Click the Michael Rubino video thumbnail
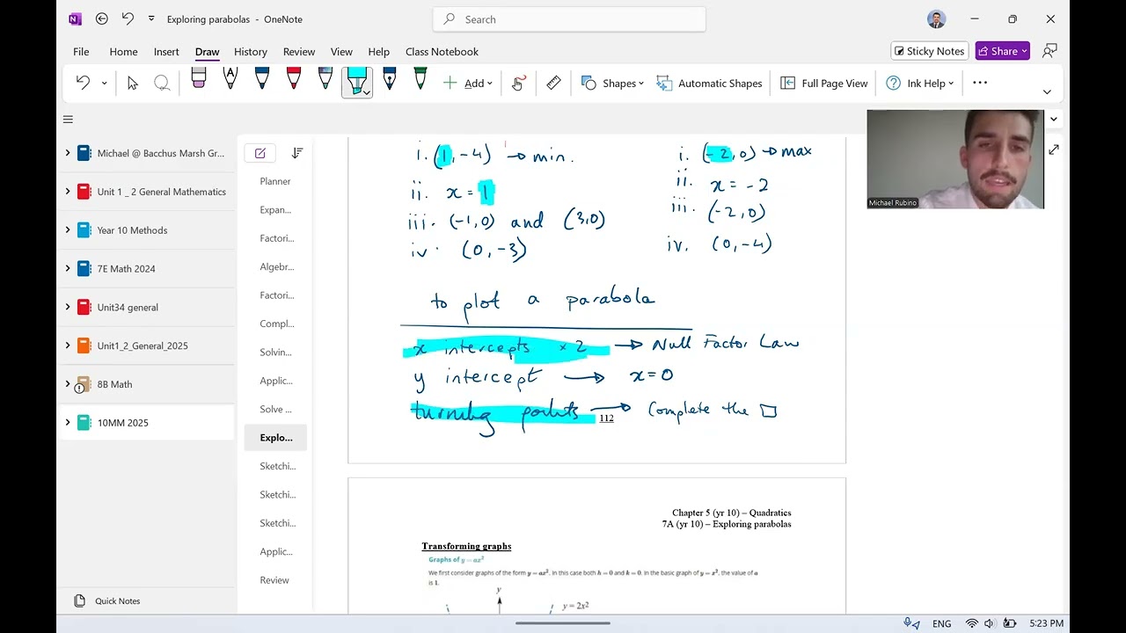This screenshot has height=633, width=1126. (955, 159)
